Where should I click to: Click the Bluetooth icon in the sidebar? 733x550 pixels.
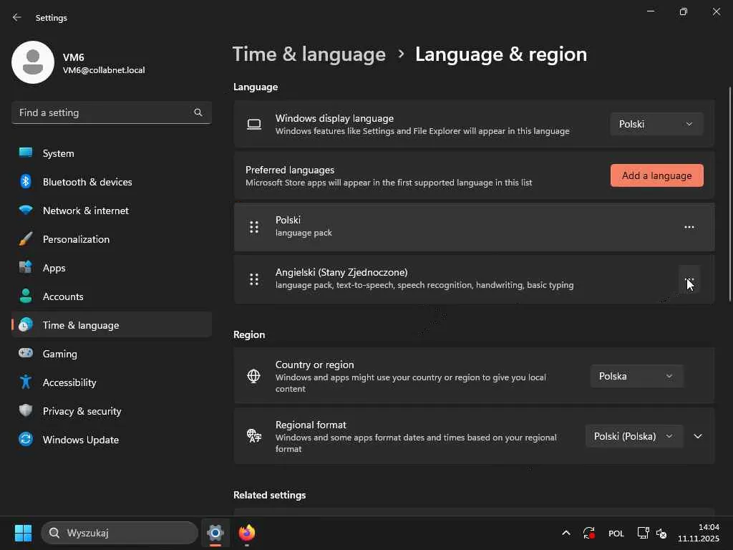click(x=26, y=181)
